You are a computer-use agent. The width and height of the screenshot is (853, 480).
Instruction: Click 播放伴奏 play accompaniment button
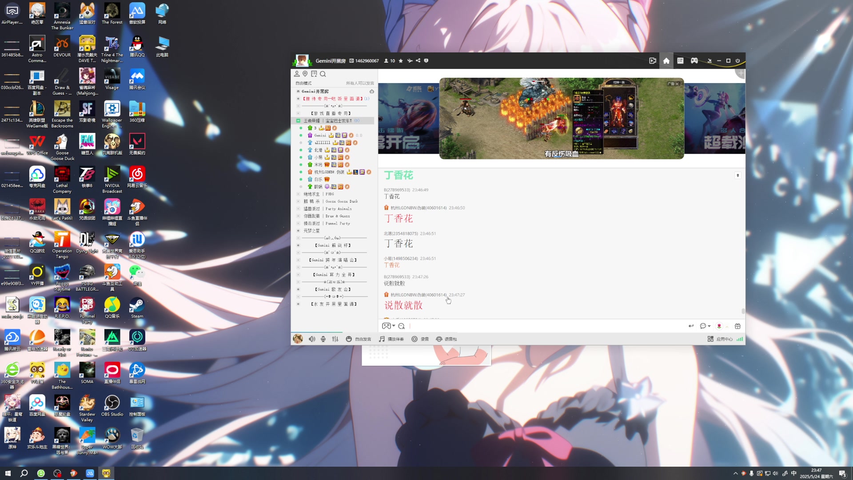click(x=391, y=339)
